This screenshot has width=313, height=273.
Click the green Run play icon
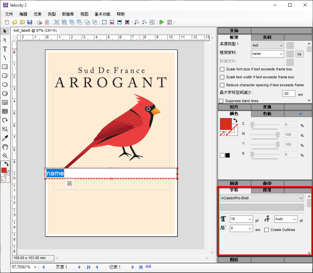click(x=162, y=22)
